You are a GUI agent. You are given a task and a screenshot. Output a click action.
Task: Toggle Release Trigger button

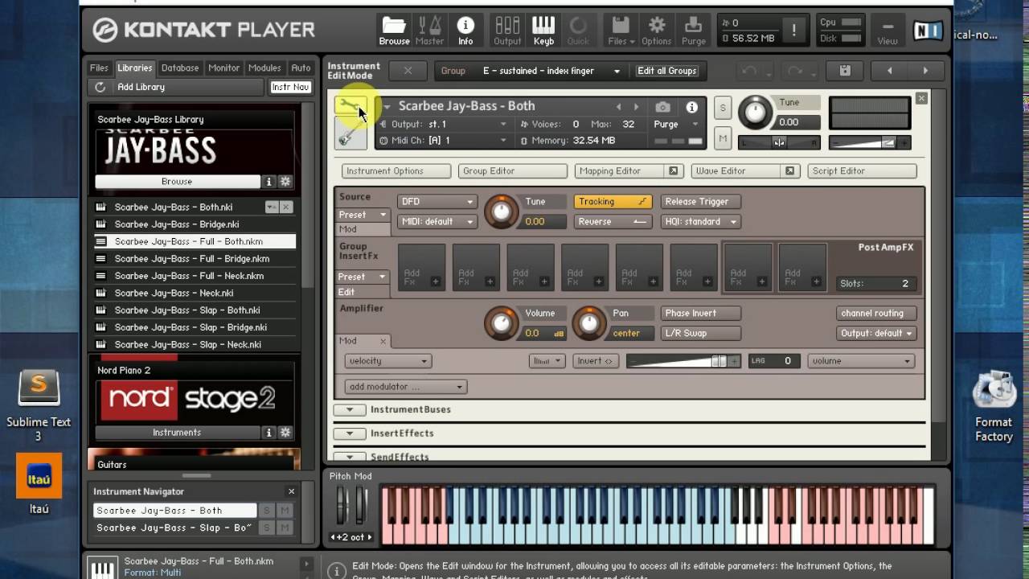(x=700, y=202)
